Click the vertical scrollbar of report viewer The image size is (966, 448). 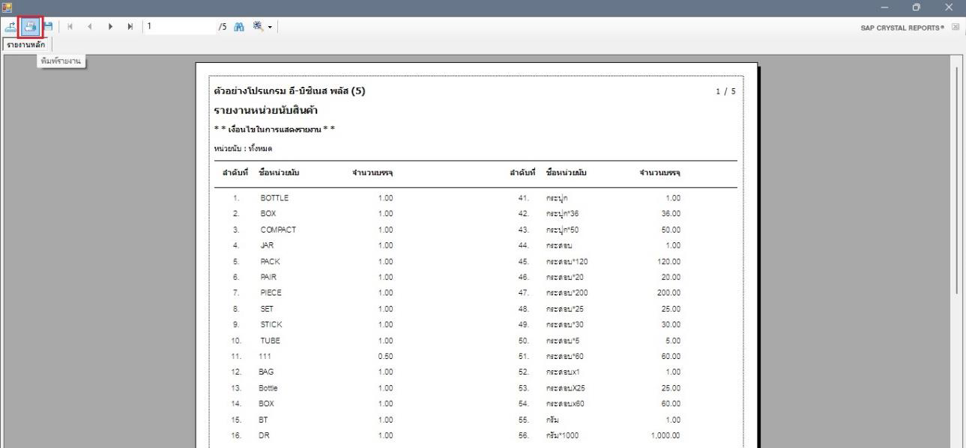pyautogui.click(x=957, y=179)
